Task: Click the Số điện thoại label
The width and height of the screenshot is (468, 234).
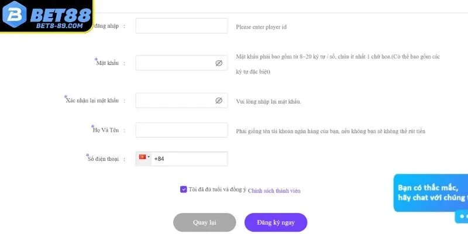Action: [103, 159]
